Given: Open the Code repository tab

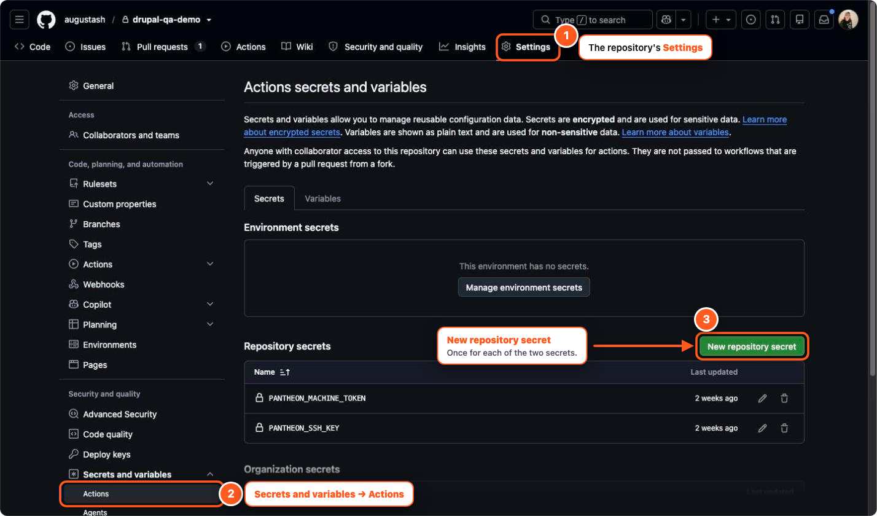Looking at the screenshot, I should (x=33, y=47).
